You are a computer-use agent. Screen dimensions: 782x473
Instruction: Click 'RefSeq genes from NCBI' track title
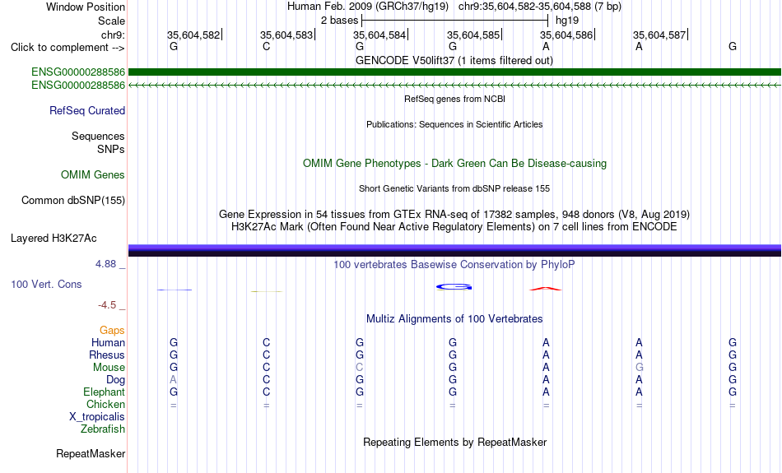pos(455,99)
